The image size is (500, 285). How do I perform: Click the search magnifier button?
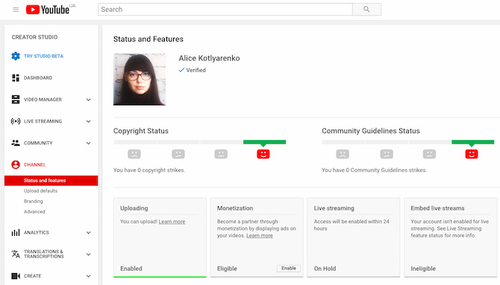tap(366, 10)
